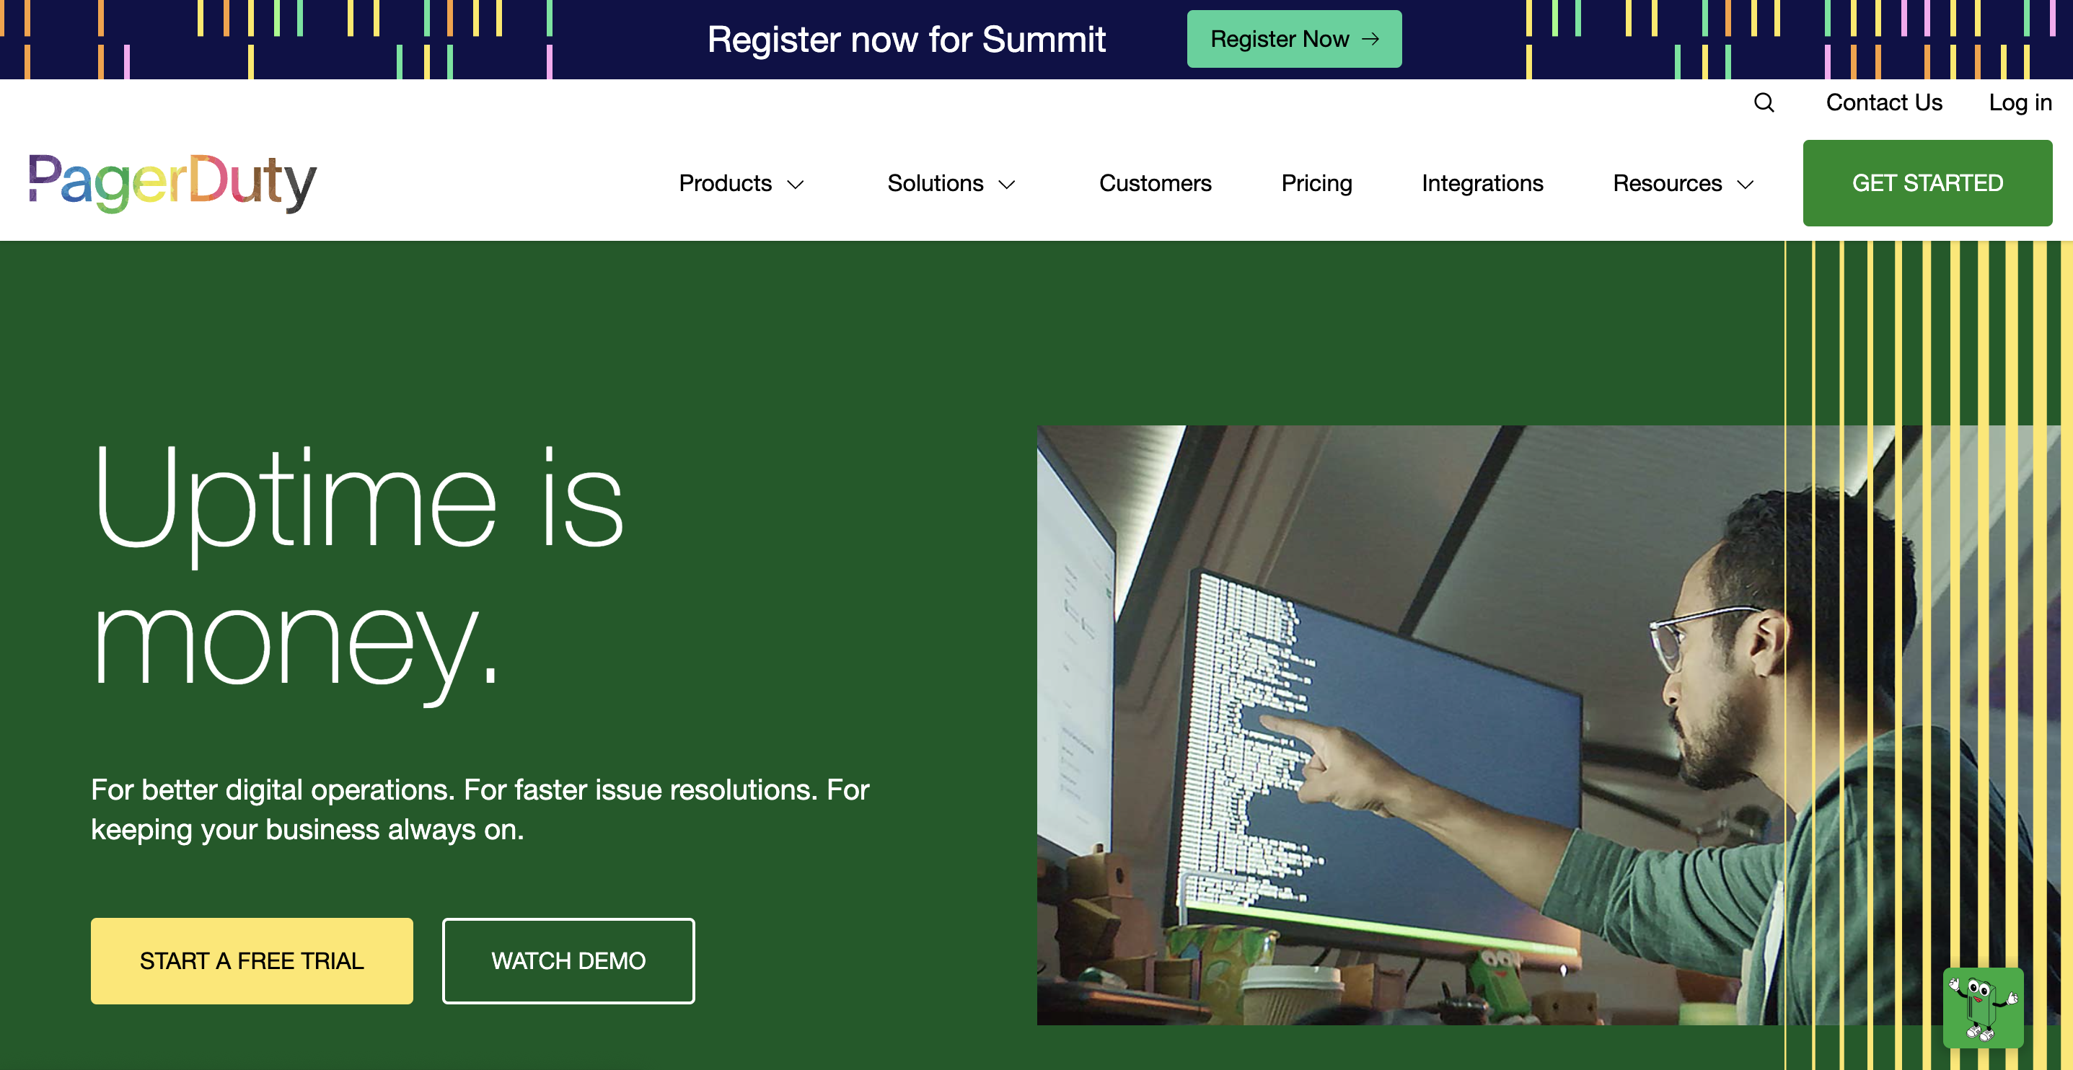Open the Contact Us link
Image resolution: width=2073 pixels, height=1070 pixels.
coord(1884,102)
